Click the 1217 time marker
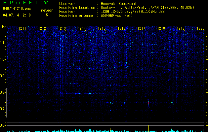The width and height of the screenshot is (208, 132). [x=141, y=28]
